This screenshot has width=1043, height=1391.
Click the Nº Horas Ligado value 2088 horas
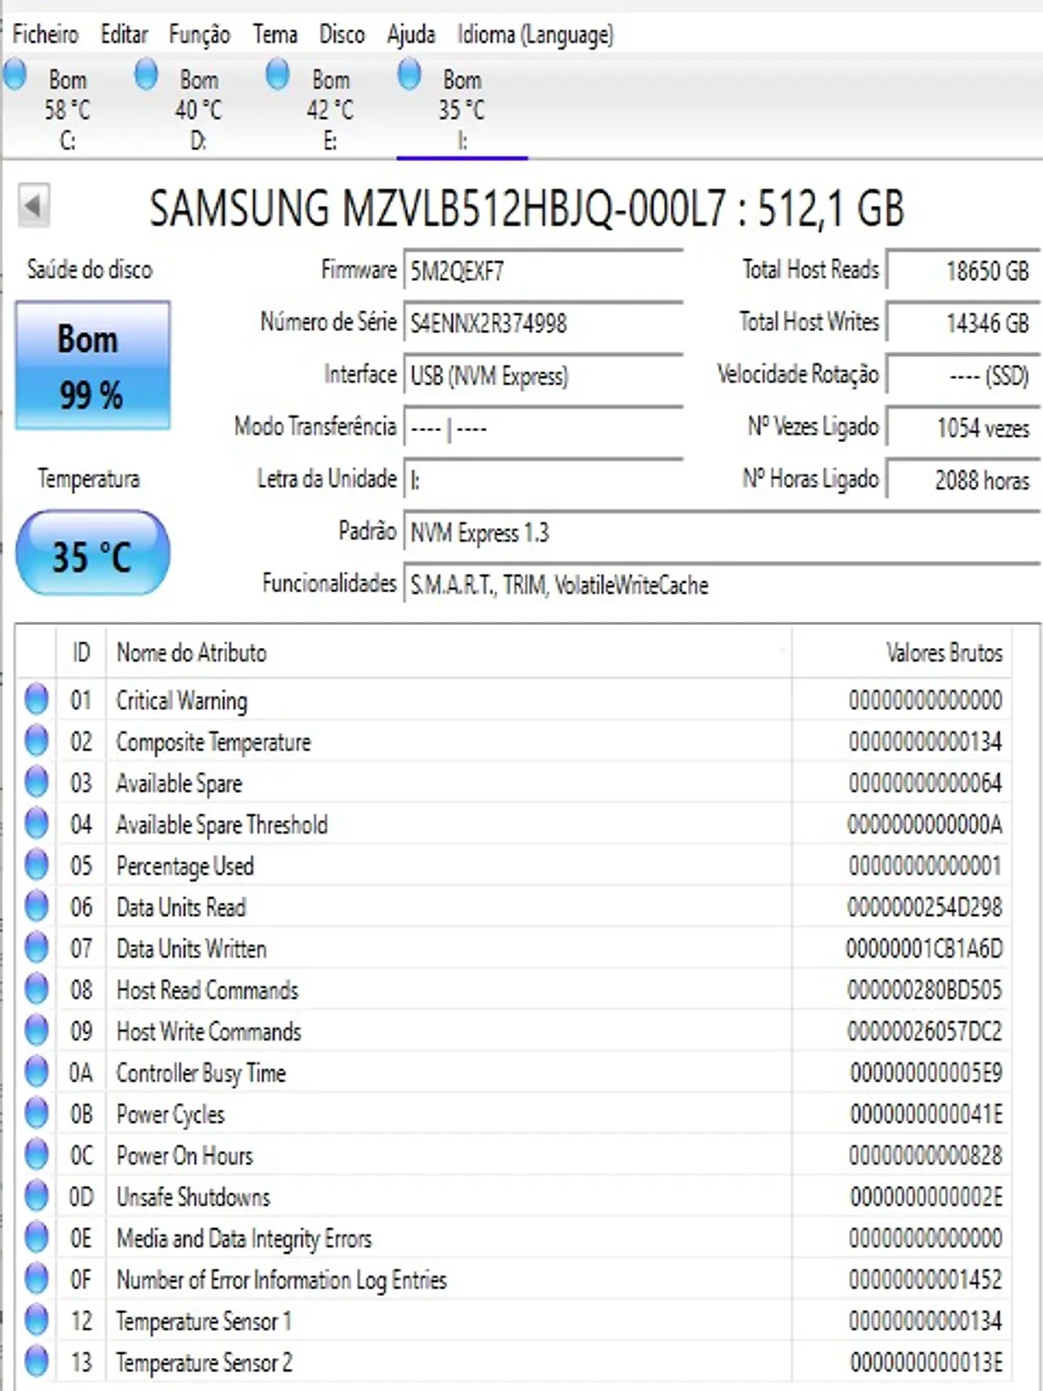[962, 480]
